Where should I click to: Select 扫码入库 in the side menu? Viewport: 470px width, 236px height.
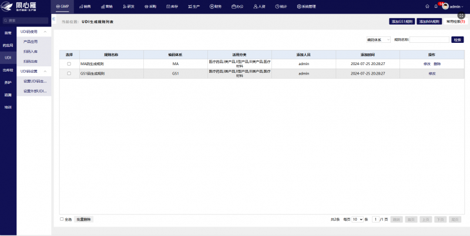coord(31,52)
